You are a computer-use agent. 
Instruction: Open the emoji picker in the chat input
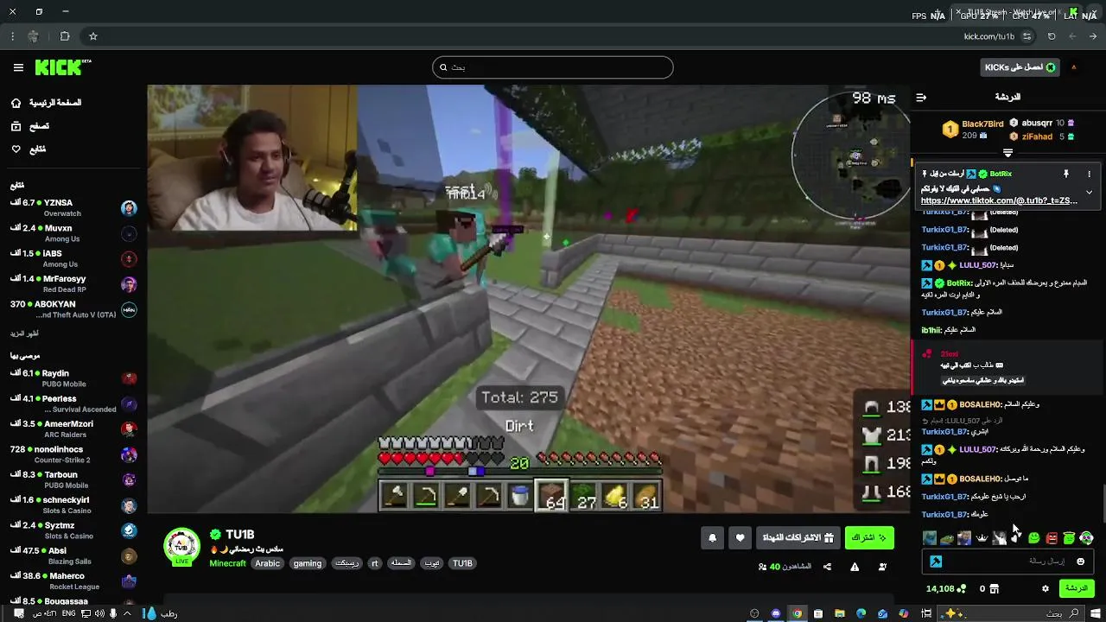pyautogui.click(x=1080, y=562)
